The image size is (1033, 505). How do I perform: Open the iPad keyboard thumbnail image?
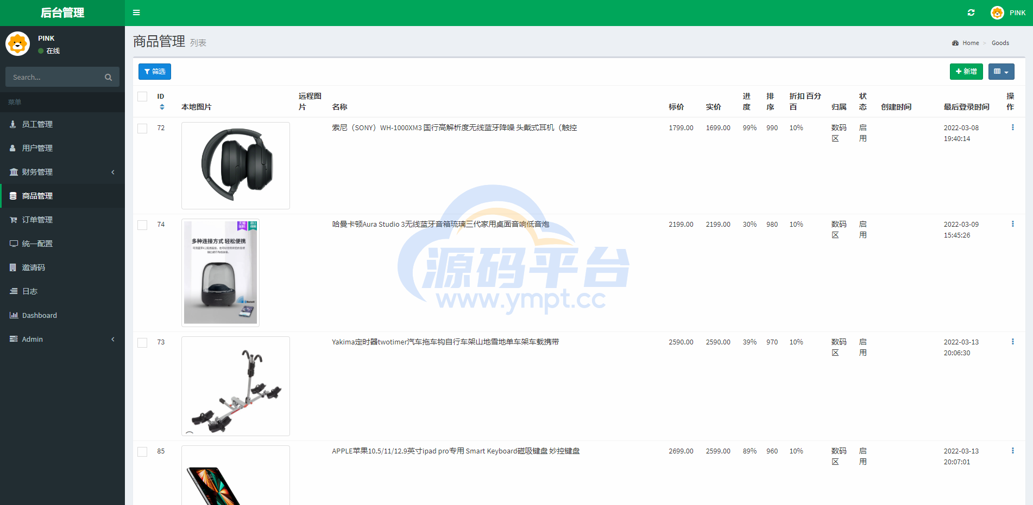(236, 475)
